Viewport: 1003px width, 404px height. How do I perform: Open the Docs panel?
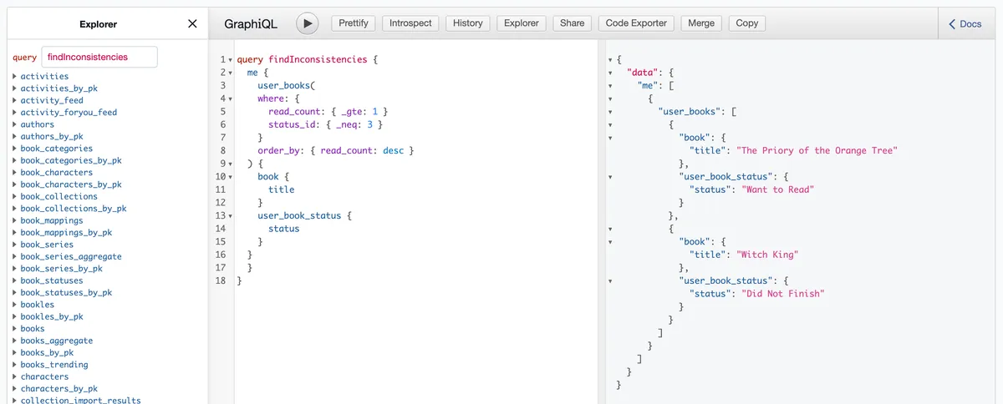pos(965,24)
